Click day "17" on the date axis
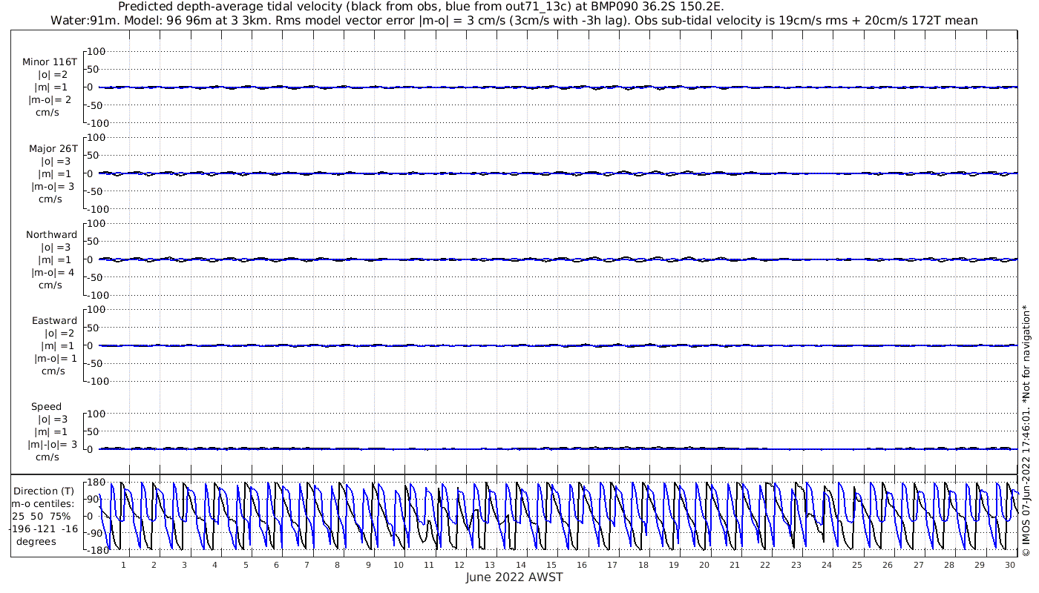This screenshot has height=593, width=1039. (x=612, y=565)
